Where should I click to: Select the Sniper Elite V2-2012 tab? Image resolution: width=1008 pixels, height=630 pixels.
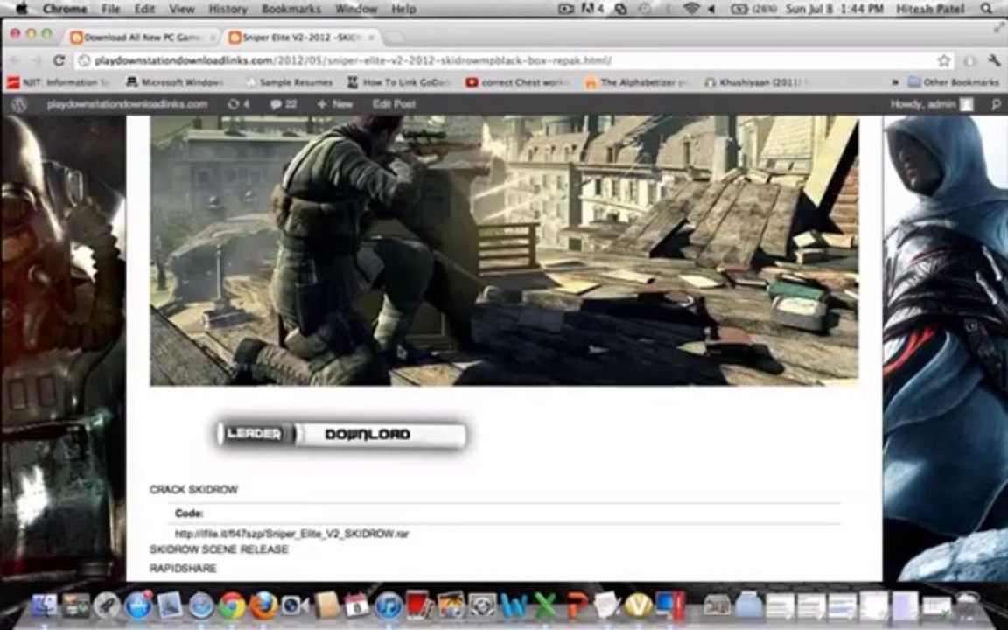[x=302, y=38]
